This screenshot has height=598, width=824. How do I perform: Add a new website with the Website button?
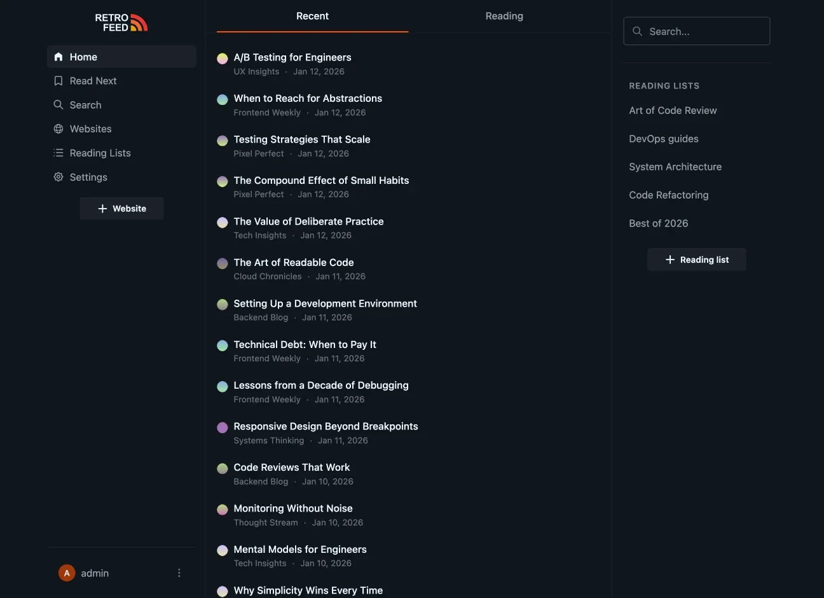click(x=121, y=207)
